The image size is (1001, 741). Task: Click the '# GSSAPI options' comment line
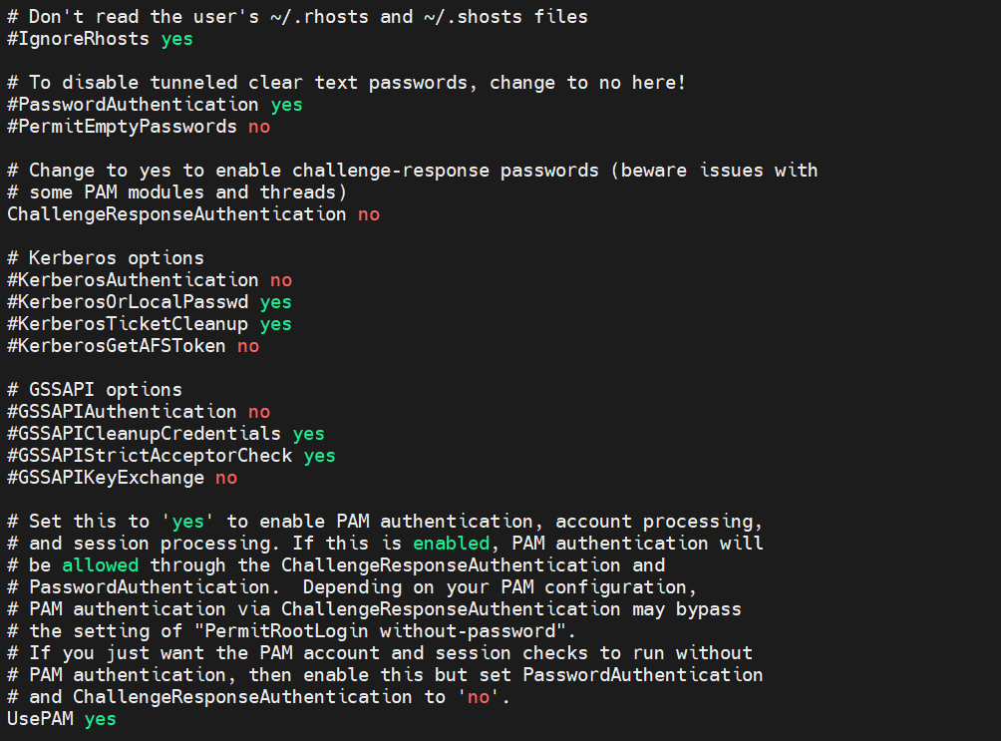(x=95, y=390)
